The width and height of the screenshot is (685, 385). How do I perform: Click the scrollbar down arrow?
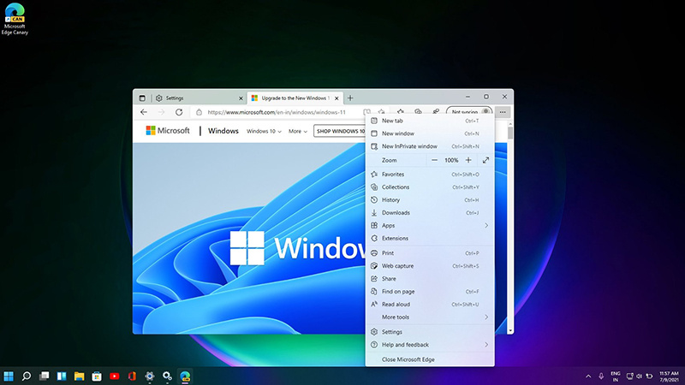pyautogui.click(x=509, y=331)
